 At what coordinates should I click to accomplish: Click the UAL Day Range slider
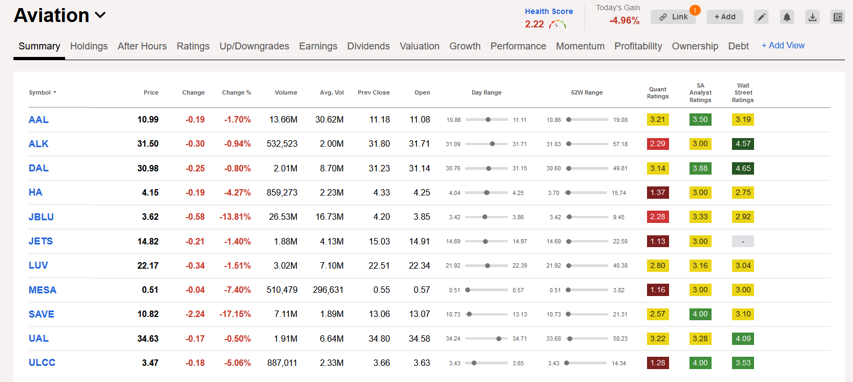pos(487,338)
